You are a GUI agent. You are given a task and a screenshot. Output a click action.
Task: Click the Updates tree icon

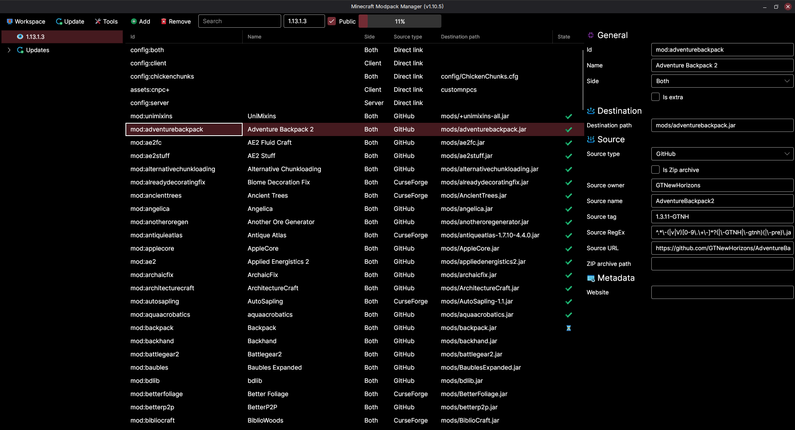20,50
